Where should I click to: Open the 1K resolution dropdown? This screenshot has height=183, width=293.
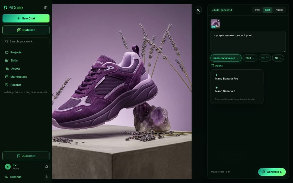coord(278,58)
